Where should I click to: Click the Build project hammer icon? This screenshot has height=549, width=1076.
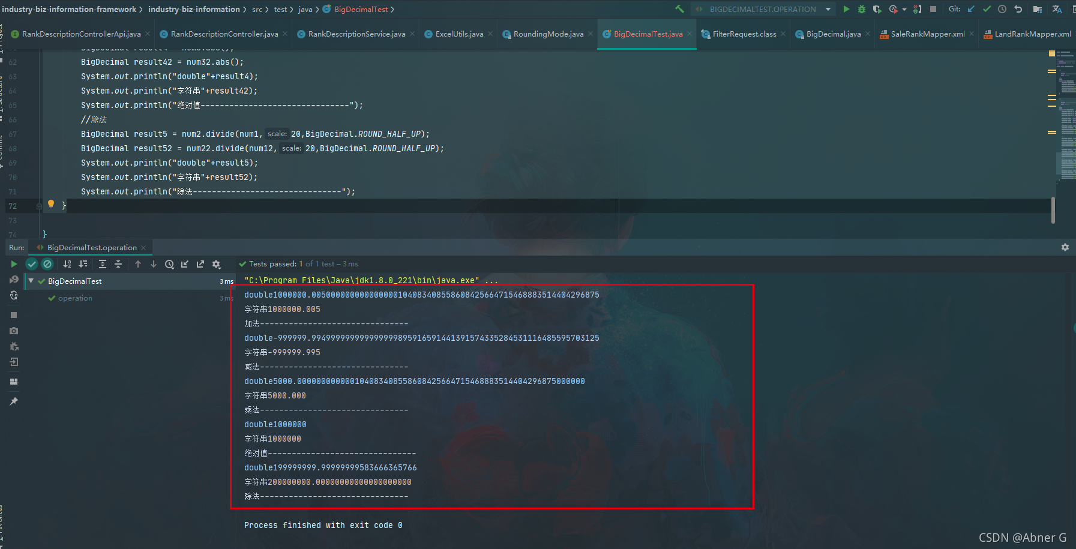[679, 9]
